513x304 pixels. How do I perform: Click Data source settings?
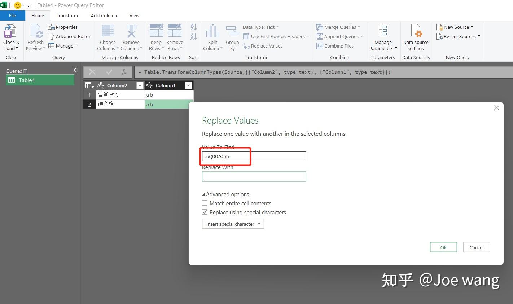point(416,36)
